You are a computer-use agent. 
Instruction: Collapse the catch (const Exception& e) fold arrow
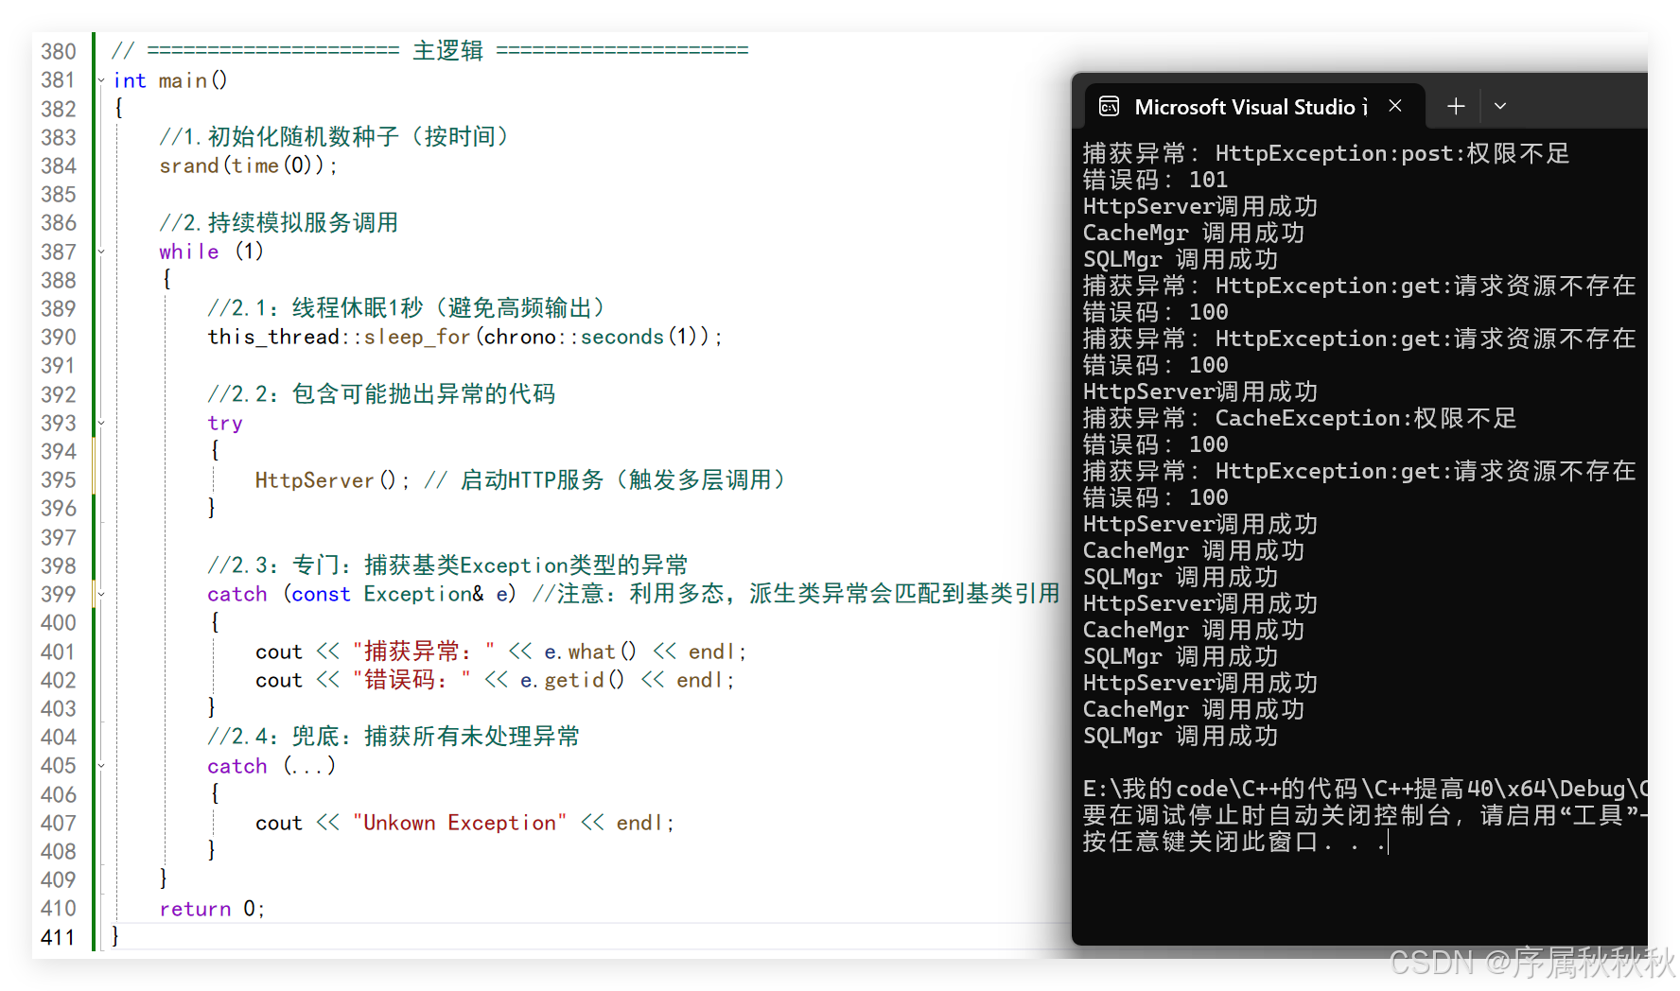tap(101, 594)
